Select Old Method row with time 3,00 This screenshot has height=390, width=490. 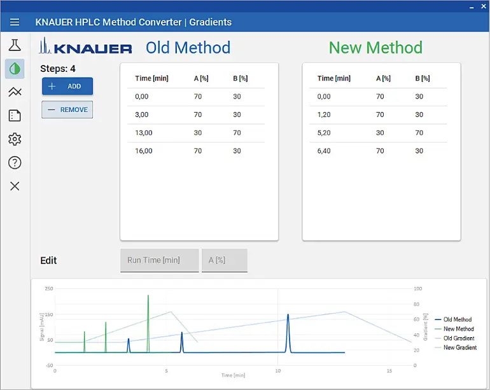point(196,115)
